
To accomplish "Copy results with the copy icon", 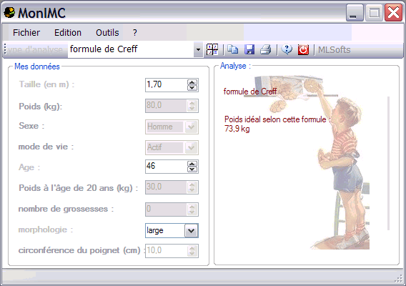I will point(233,49).
